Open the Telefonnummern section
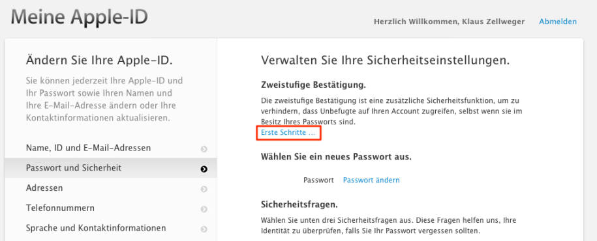This screenshot has height=241, width=597. click(x=111, y=208)
